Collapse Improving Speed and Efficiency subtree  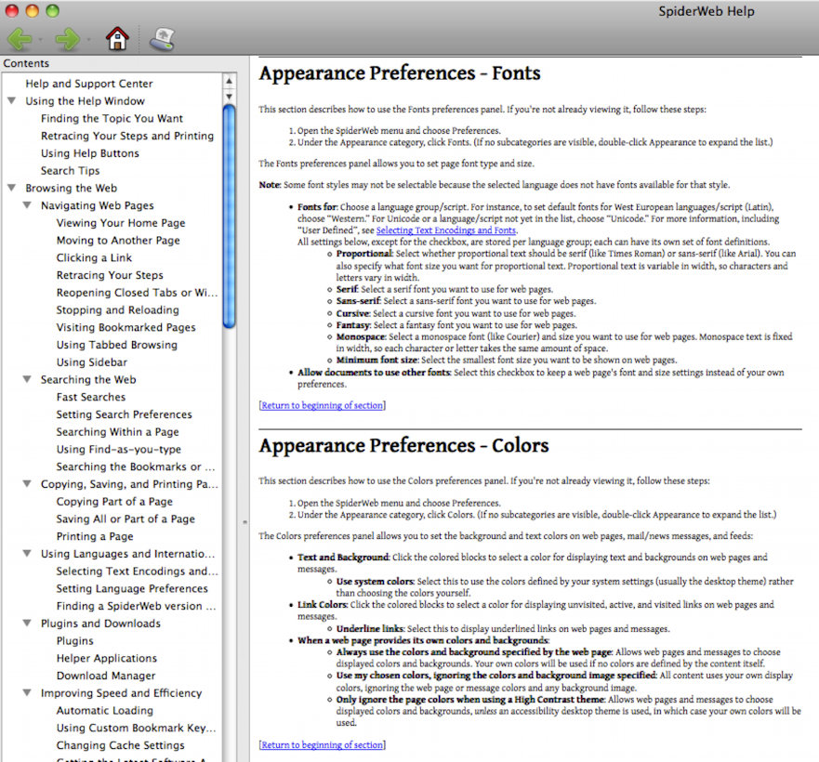[27, 692]
